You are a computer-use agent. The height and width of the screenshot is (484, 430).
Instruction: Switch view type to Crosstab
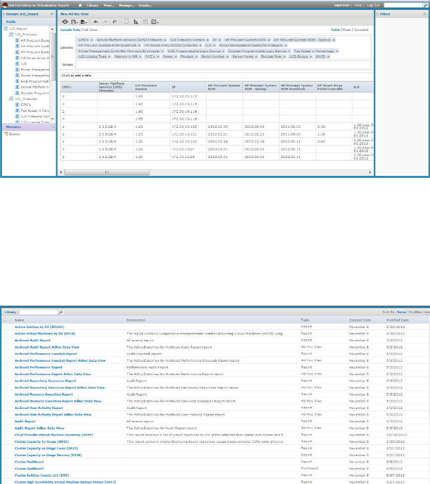tap(361, 30)
